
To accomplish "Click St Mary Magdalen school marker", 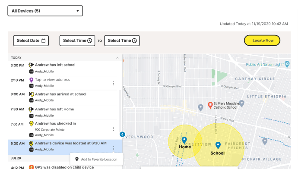I will tap(210, 105).
